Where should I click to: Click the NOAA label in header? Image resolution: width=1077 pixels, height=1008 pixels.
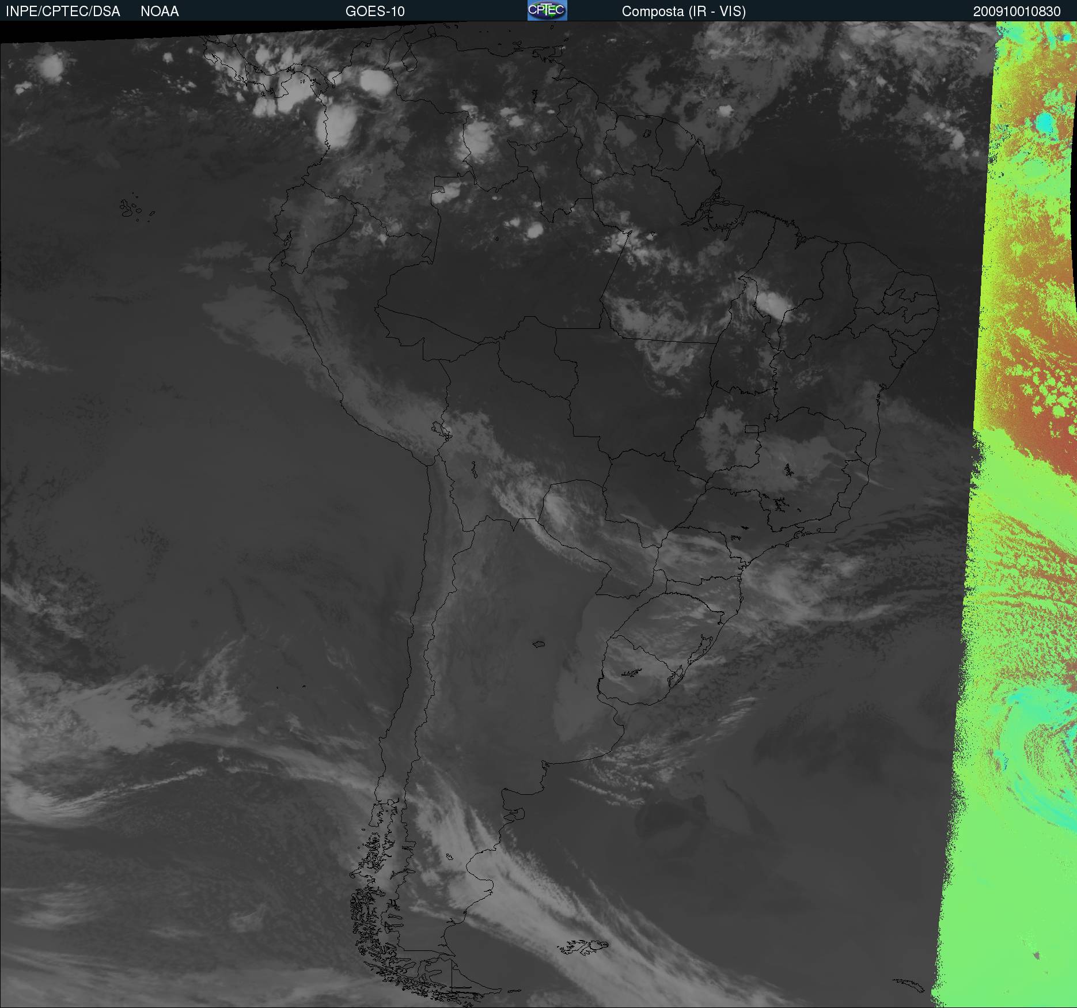pyautogui.click(x=160, y=12)
